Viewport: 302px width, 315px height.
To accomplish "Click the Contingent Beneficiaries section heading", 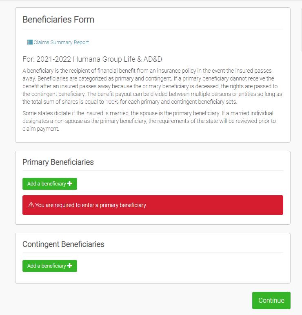I will 63,244.
